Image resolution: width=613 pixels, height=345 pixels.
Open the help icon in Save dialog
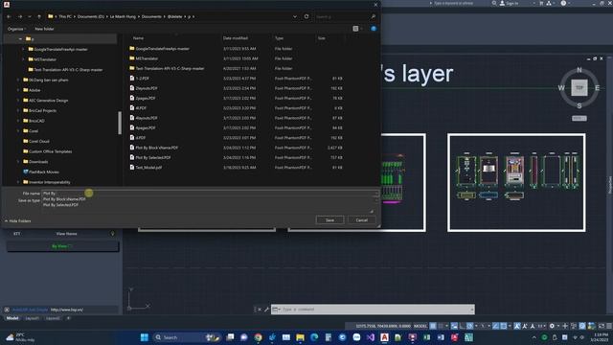(374, 29)
